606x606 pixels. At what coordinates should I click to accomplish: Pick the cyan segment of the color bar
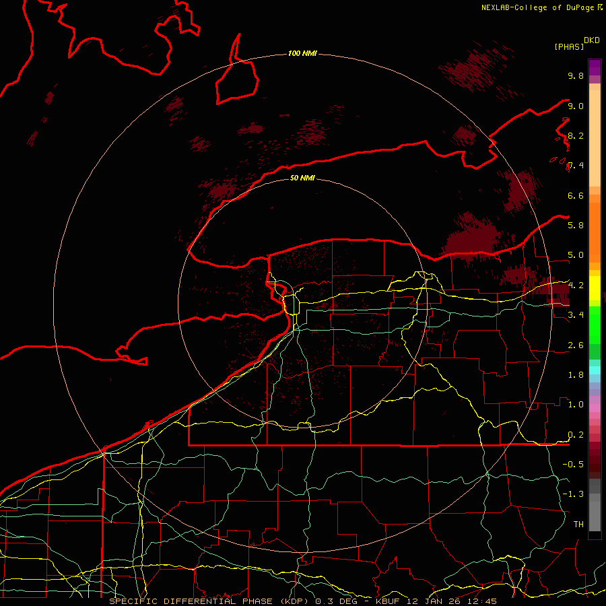595,370
